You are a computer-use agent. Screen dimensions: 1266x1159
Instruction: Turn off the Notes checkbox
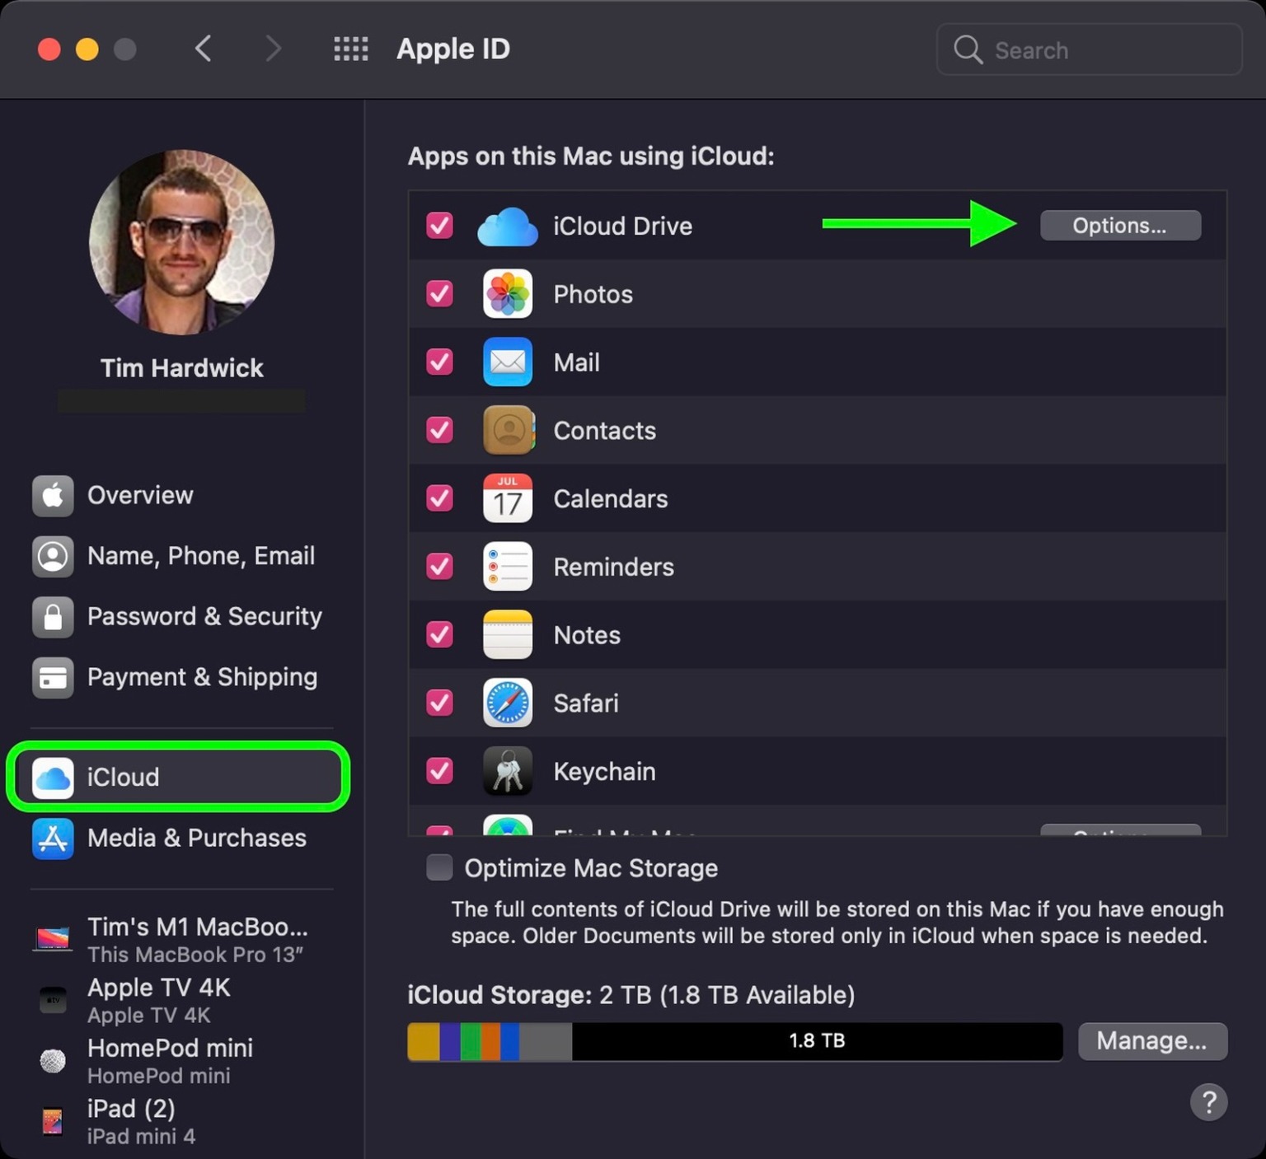(x=439, y=634)
